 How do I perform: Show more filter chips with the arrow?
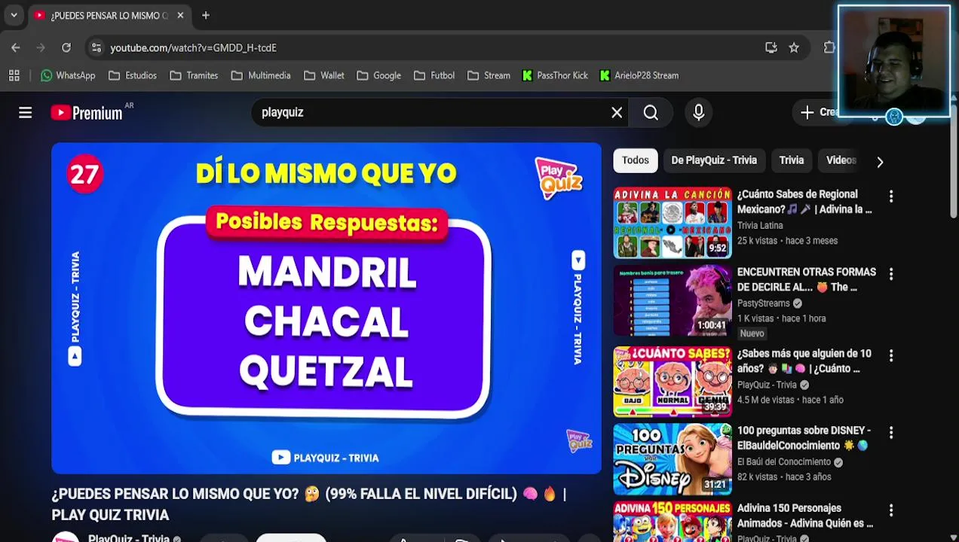[x=880, y=161]
